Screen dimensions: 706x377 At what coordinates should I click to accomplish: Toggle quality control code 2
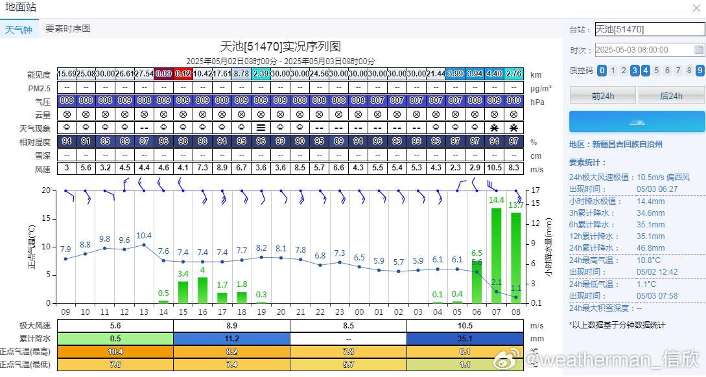coord(624,70)
